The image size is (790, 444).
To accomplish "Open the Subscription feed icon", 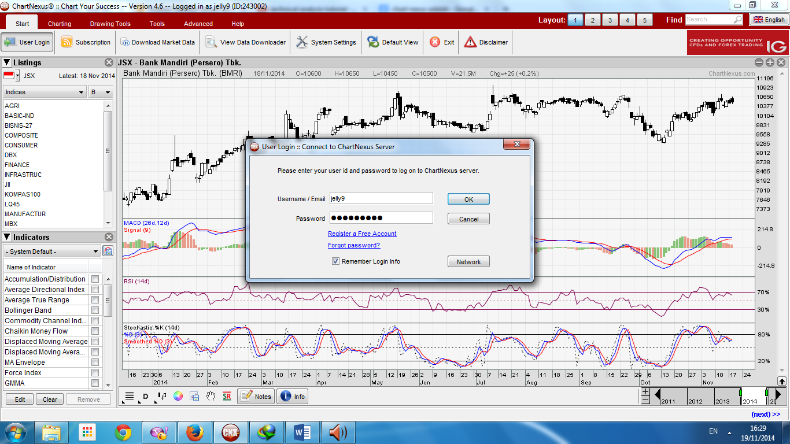I will click(67, 42).
